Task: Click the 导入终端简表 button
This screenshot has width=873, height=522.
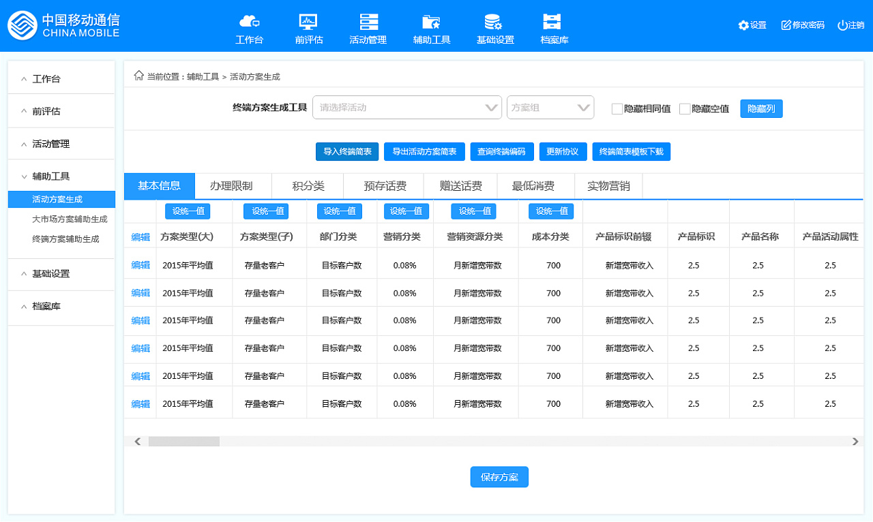Action: [x=346, y=152]
